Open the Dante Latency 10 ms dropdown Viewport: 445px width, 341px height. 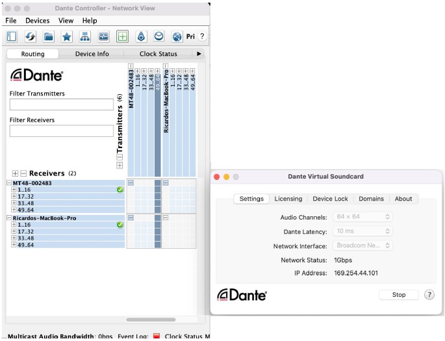point(362,231)
